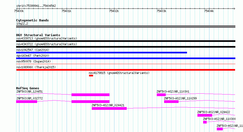Click the nsv4343722 (gnomADStructuralVariants) label
The image size is (243, 132).
(47, 44)
